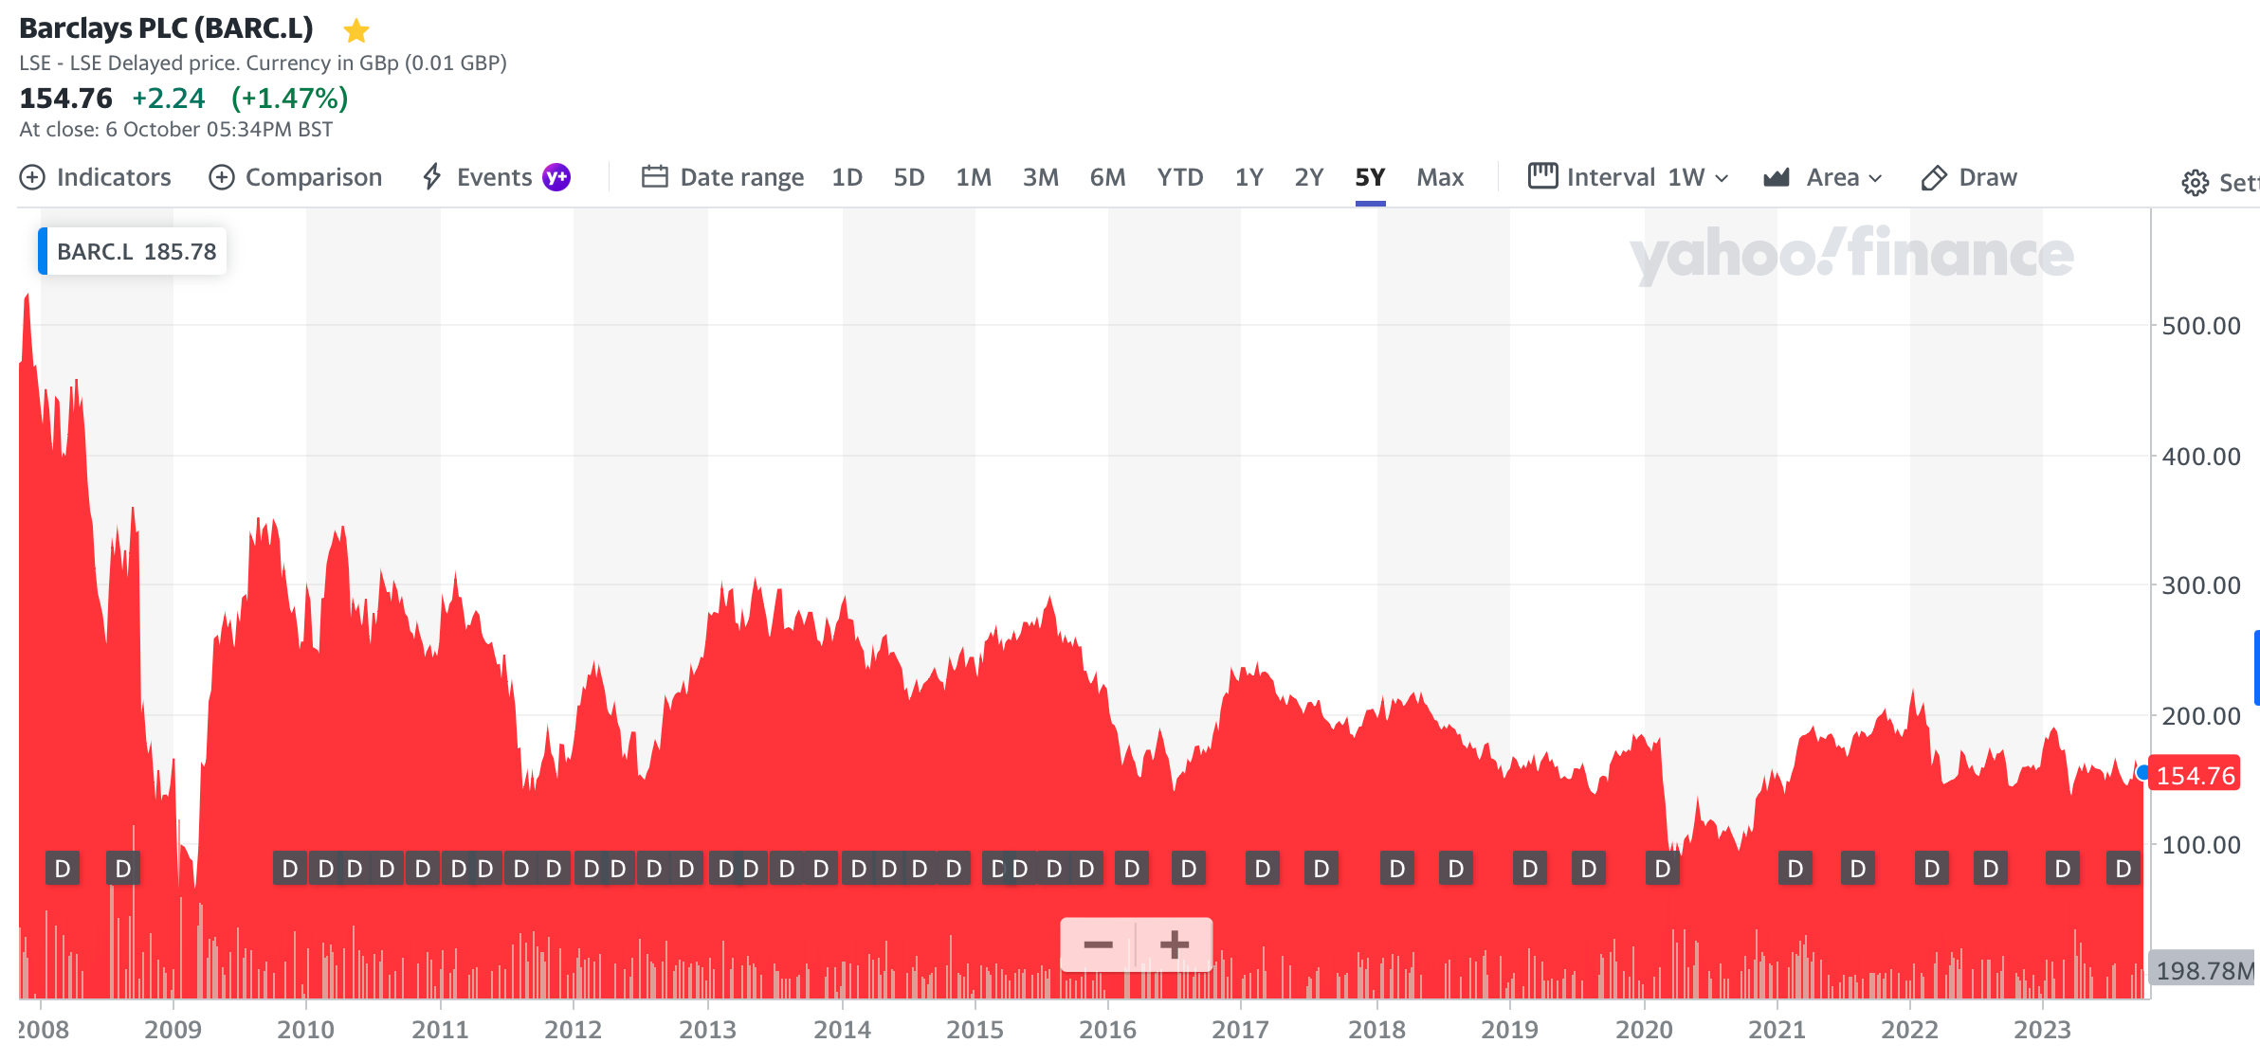Zoom out with the minus button
Viewport: 2260px width, 1061px height.
coord(1098,944)
